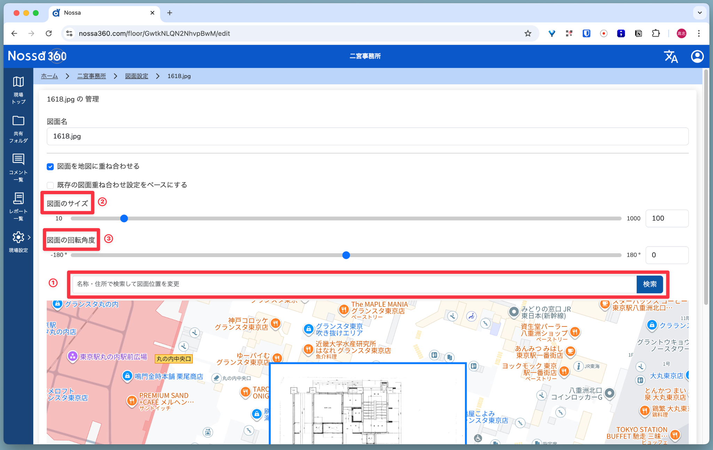Viewport: 713px width, 450px height.
Task: Open the user account profile icon
Action: point(697,56)
